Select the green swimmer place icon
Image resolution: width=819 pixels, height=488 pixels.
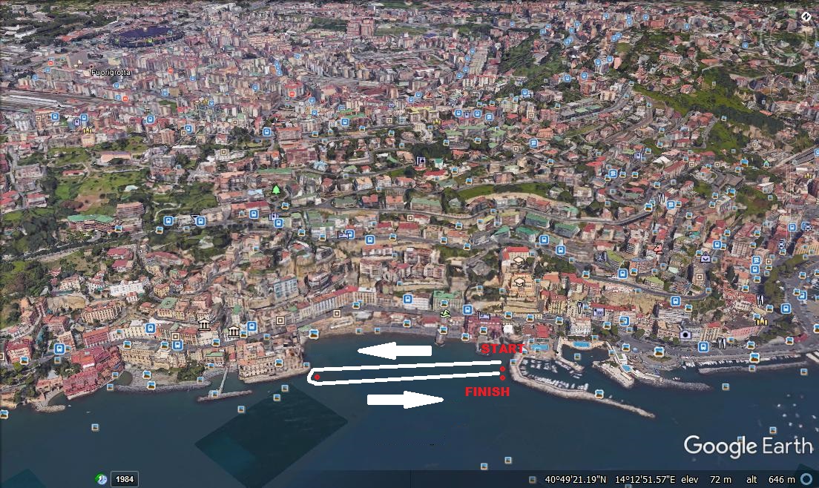[445, 314]
